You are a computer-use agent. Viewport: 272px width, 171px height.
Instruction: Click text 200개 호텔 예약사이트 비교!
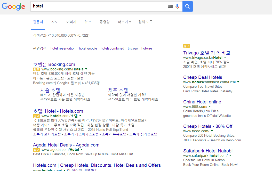point(205,67)
